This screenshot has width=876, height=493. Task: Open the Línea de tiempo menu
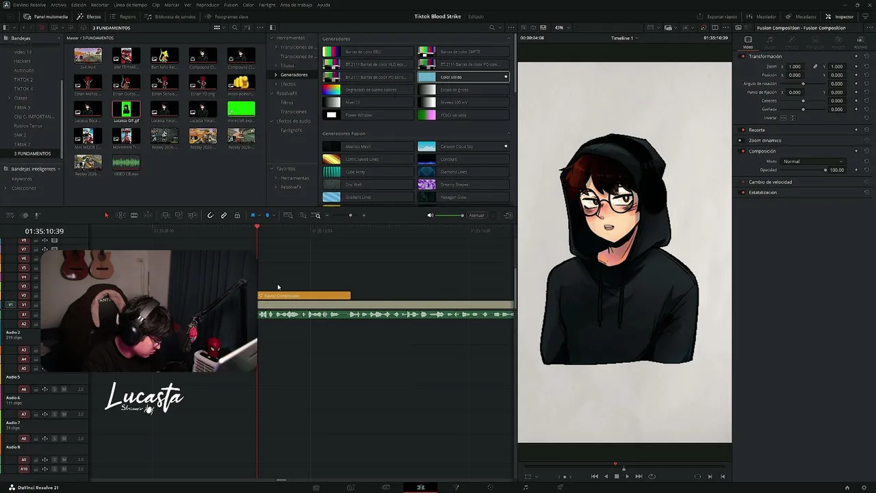[130, 5]
